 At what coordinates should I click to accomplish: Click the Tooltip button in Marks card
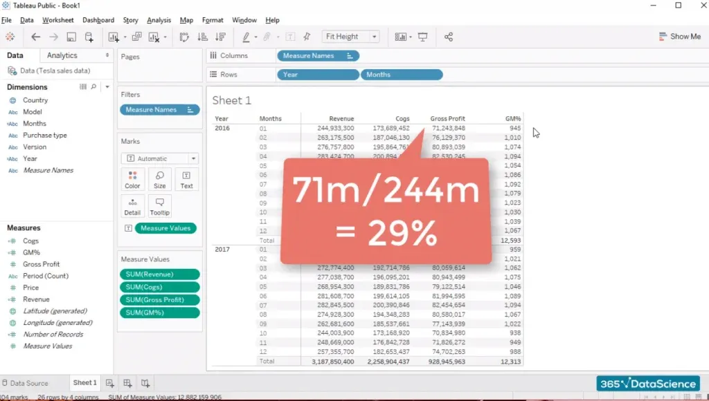point(160,206)
